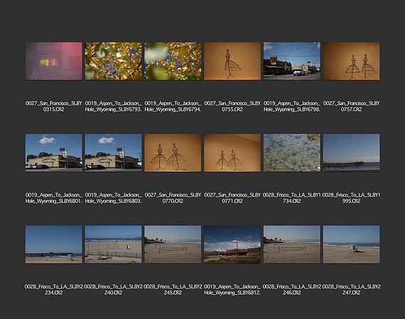Viewport: 405px width, 319px height.
Task: Click filename label ending SL8Y6798
Action: coord(292,106)
